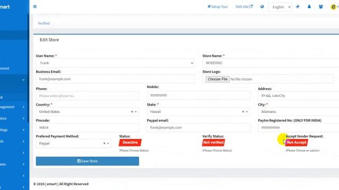The width and height of the screenshot is (339, 190).
Task: Click Choose File for Store Logo
Action: tap(218, 79)
